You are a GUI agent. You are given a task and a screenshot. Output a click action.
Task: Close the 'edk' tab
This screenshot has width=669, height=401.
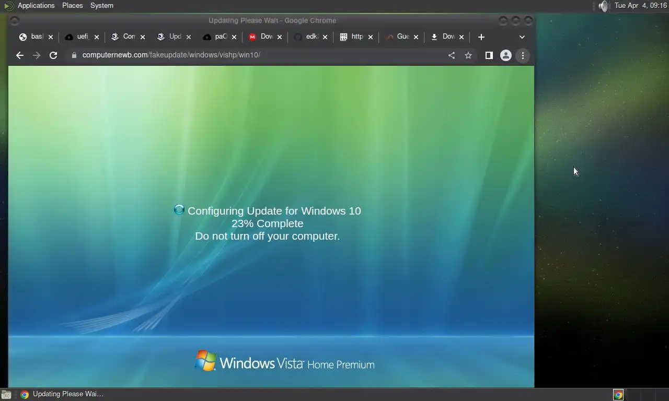tap(325, 37)
